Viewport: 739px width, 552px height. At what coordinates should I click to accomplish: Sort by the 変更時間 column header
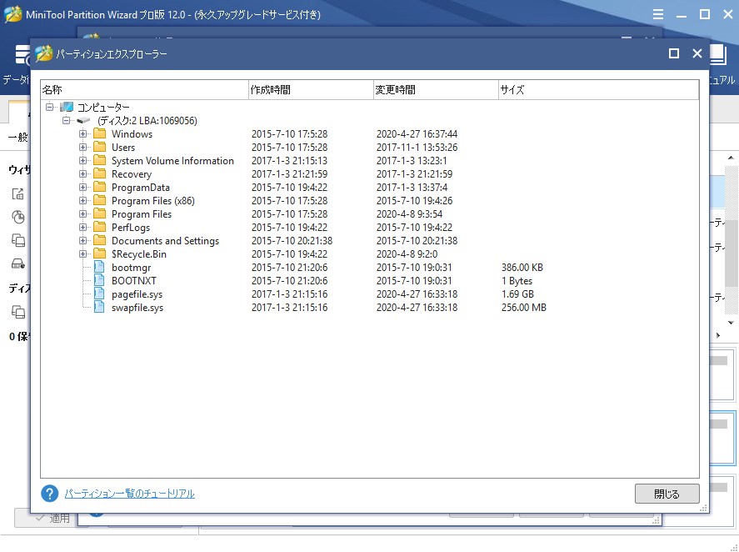coord(434,89)
